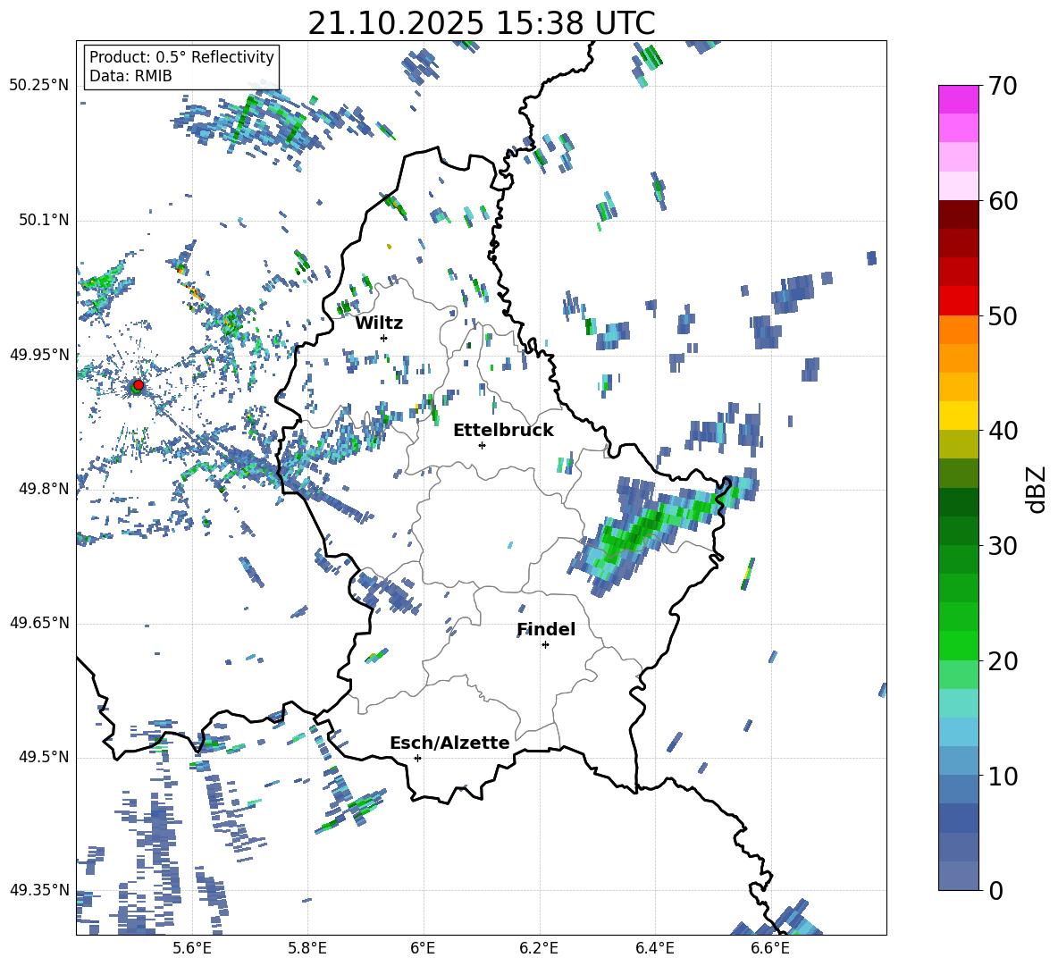Click the colorbar 20 tick label
The image size is (1058, 966).
point(1003,661)
